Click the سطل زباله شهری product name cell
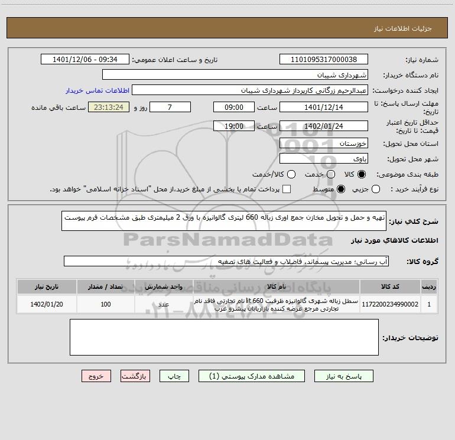The image size is (455, 440). [x=277, y=304]
